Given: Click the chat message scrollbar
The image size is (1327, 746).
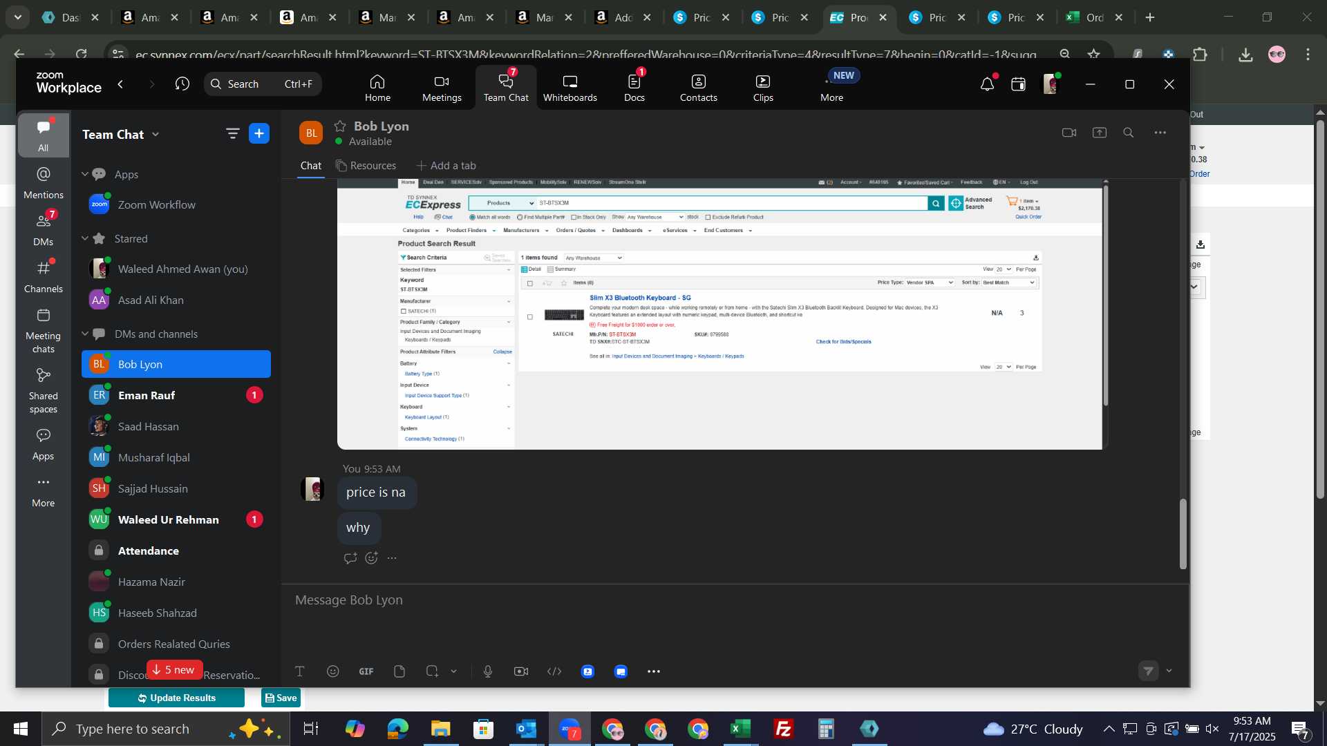Looking at the screenshot, I should coord(1183,533).
